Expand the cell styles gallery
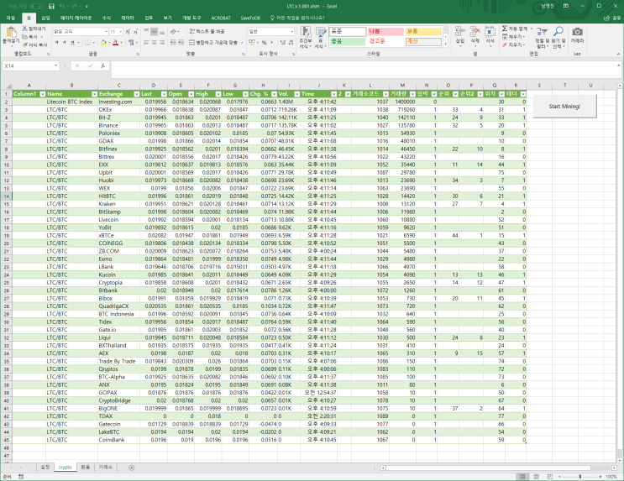This screenshot has width=624, height=481. point(446,44)
